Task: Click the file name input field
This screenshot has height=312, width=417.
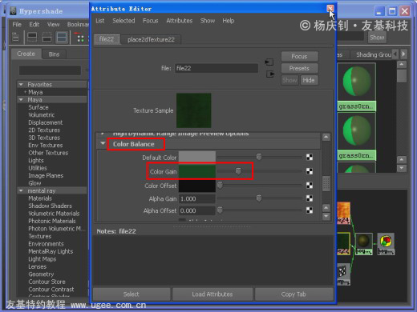Action: point(217,68)
